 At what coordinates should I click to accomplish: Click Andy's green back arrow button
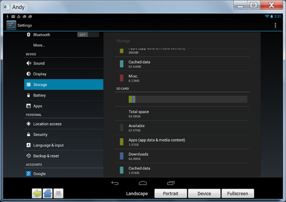pyautogui.click(x=37, y=193)
